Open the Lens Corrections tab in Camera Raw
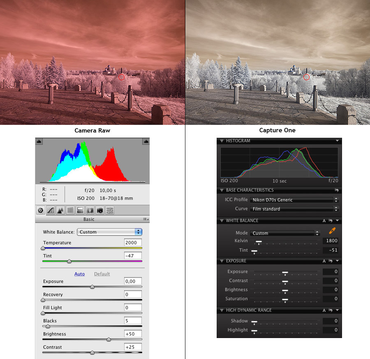Viewport: 370px width, 359px height. (x=90, y=210)
